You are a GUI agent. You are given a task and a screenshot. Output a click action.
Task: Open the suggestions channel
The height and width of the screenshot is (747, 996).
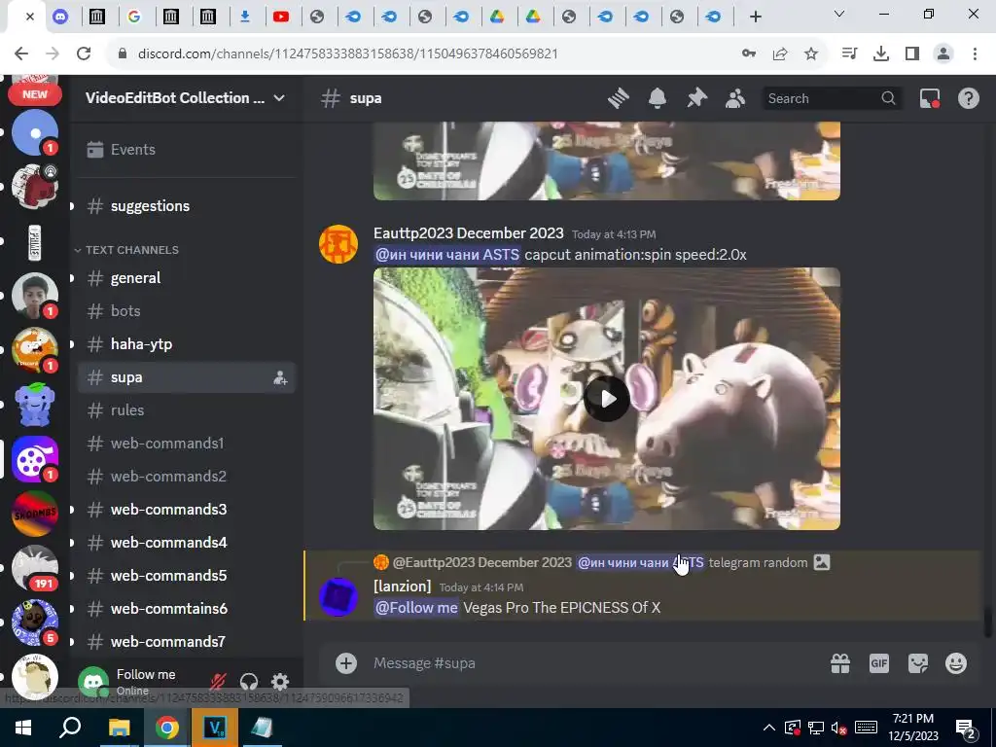186,206
